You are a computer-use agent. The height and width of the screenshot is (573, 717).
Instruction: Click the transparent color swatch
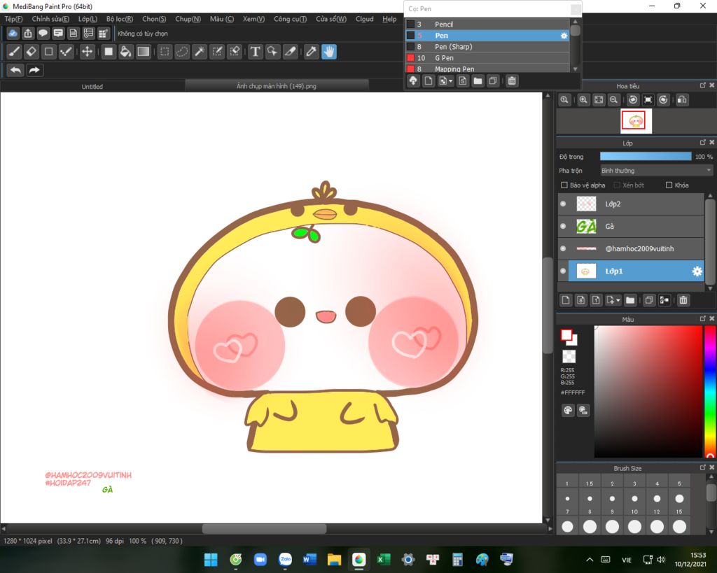click(569, 356)
